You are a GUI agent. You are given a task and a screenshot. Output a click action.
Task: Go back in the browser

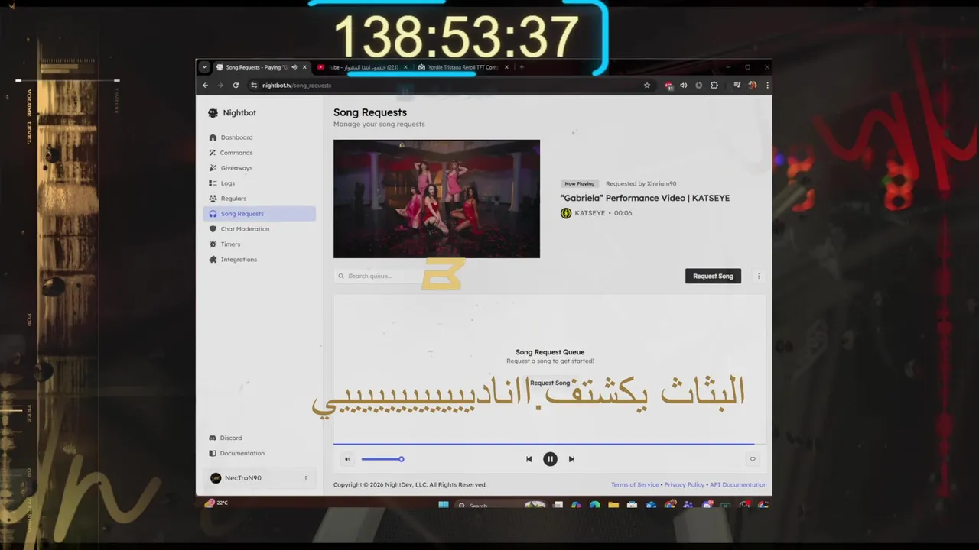(x=205, y=86)
